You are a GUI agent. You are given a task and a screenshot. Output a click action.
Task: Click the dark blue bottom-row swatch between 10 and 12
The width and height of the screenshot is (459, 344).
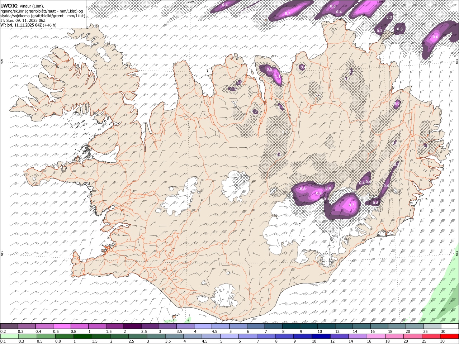click(x=321, y=336)
